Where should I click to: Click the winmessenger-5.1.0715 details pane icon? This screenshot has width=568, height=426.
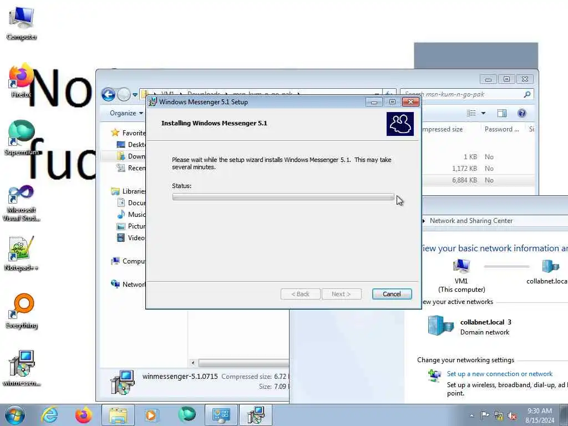(x=123, y=382)
